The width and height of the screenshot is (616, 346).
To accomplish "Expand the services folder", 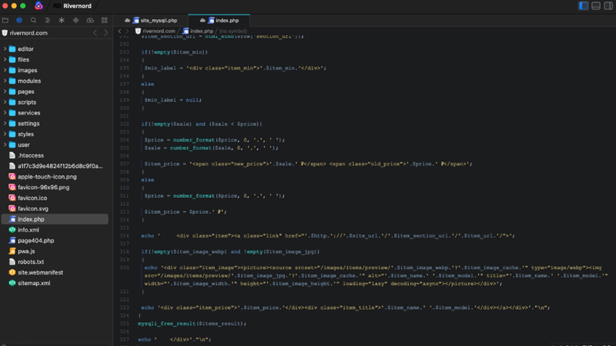I will pos(5,112).
